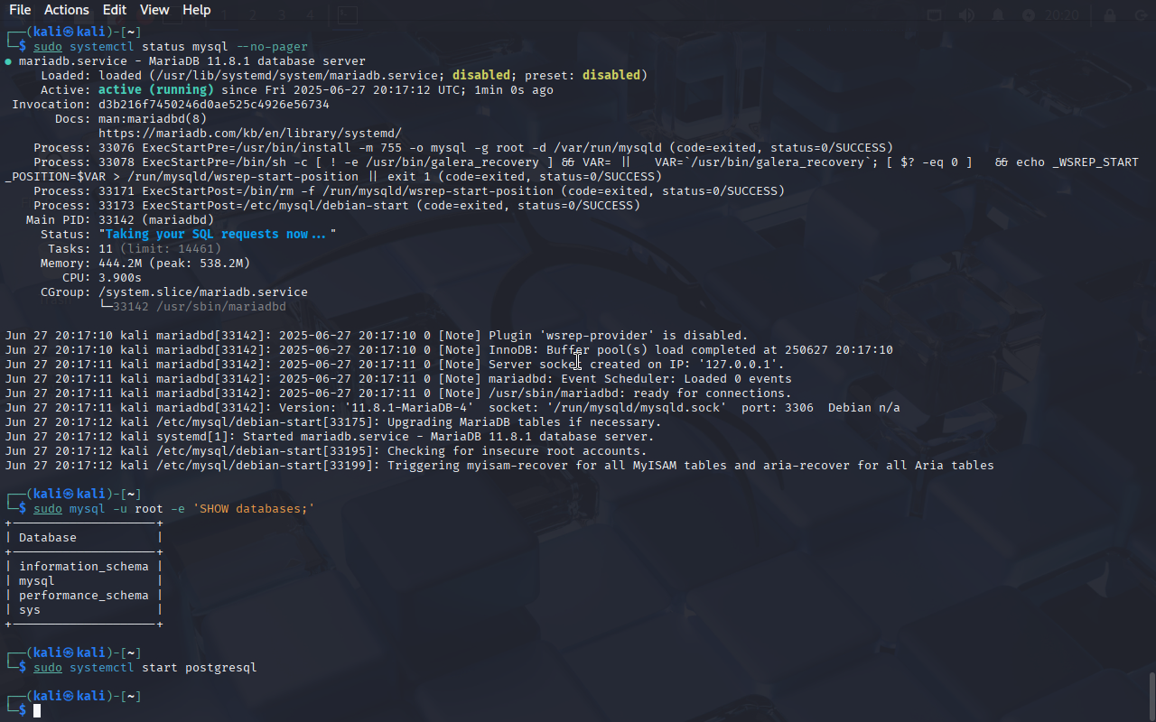Viewport: 1156px width, 722px height.
Task: Open the File menu
Action: click(x=20, y=10)
